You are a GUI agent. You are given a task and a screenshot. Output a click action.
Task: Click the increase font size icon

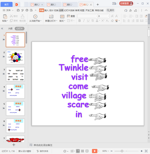[112, 16]
